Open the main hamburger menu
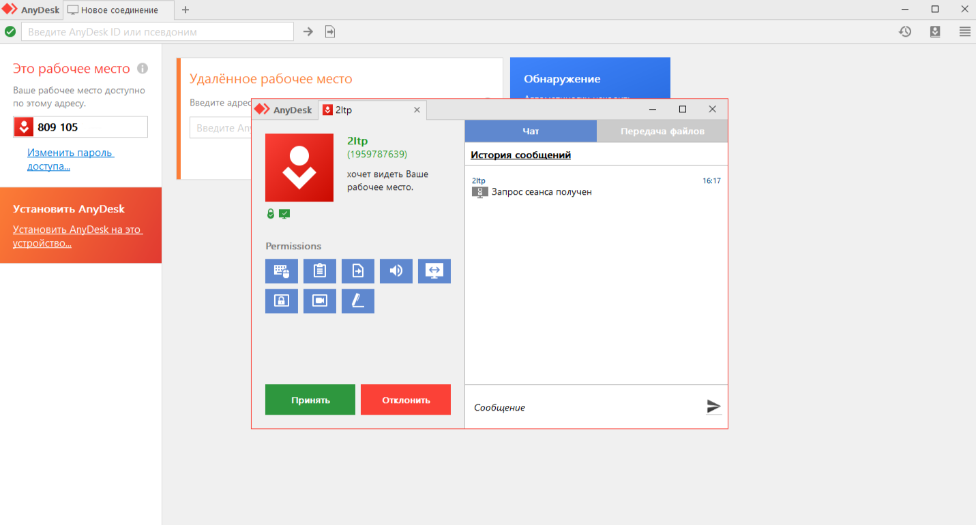This screenshot has height=525, width=976. coord(965,31)
